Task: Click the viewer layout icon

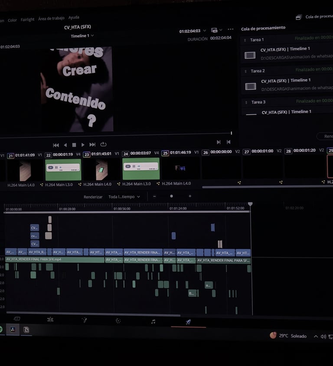Action: pos(214,30)
